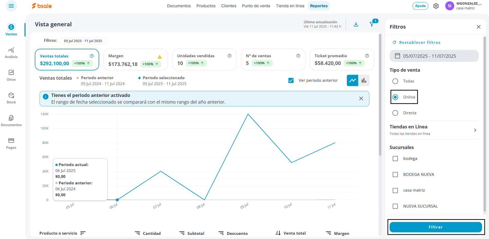Click the calendar icon in date field
489x239 pixels.
[398, 56]
